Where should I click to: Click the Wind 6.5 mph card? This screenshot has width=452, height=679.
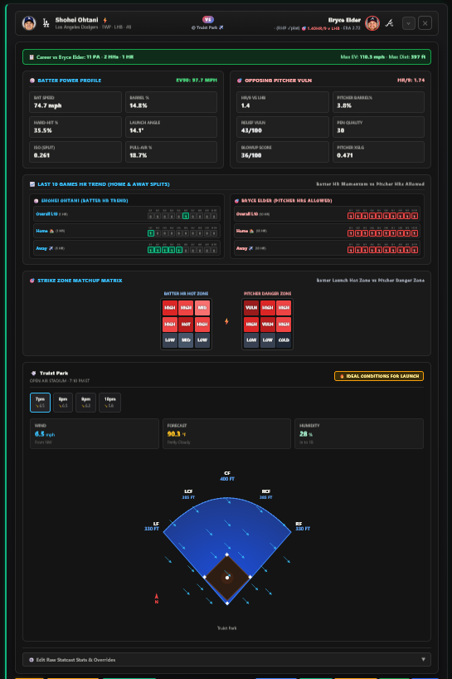click(95, 433)
